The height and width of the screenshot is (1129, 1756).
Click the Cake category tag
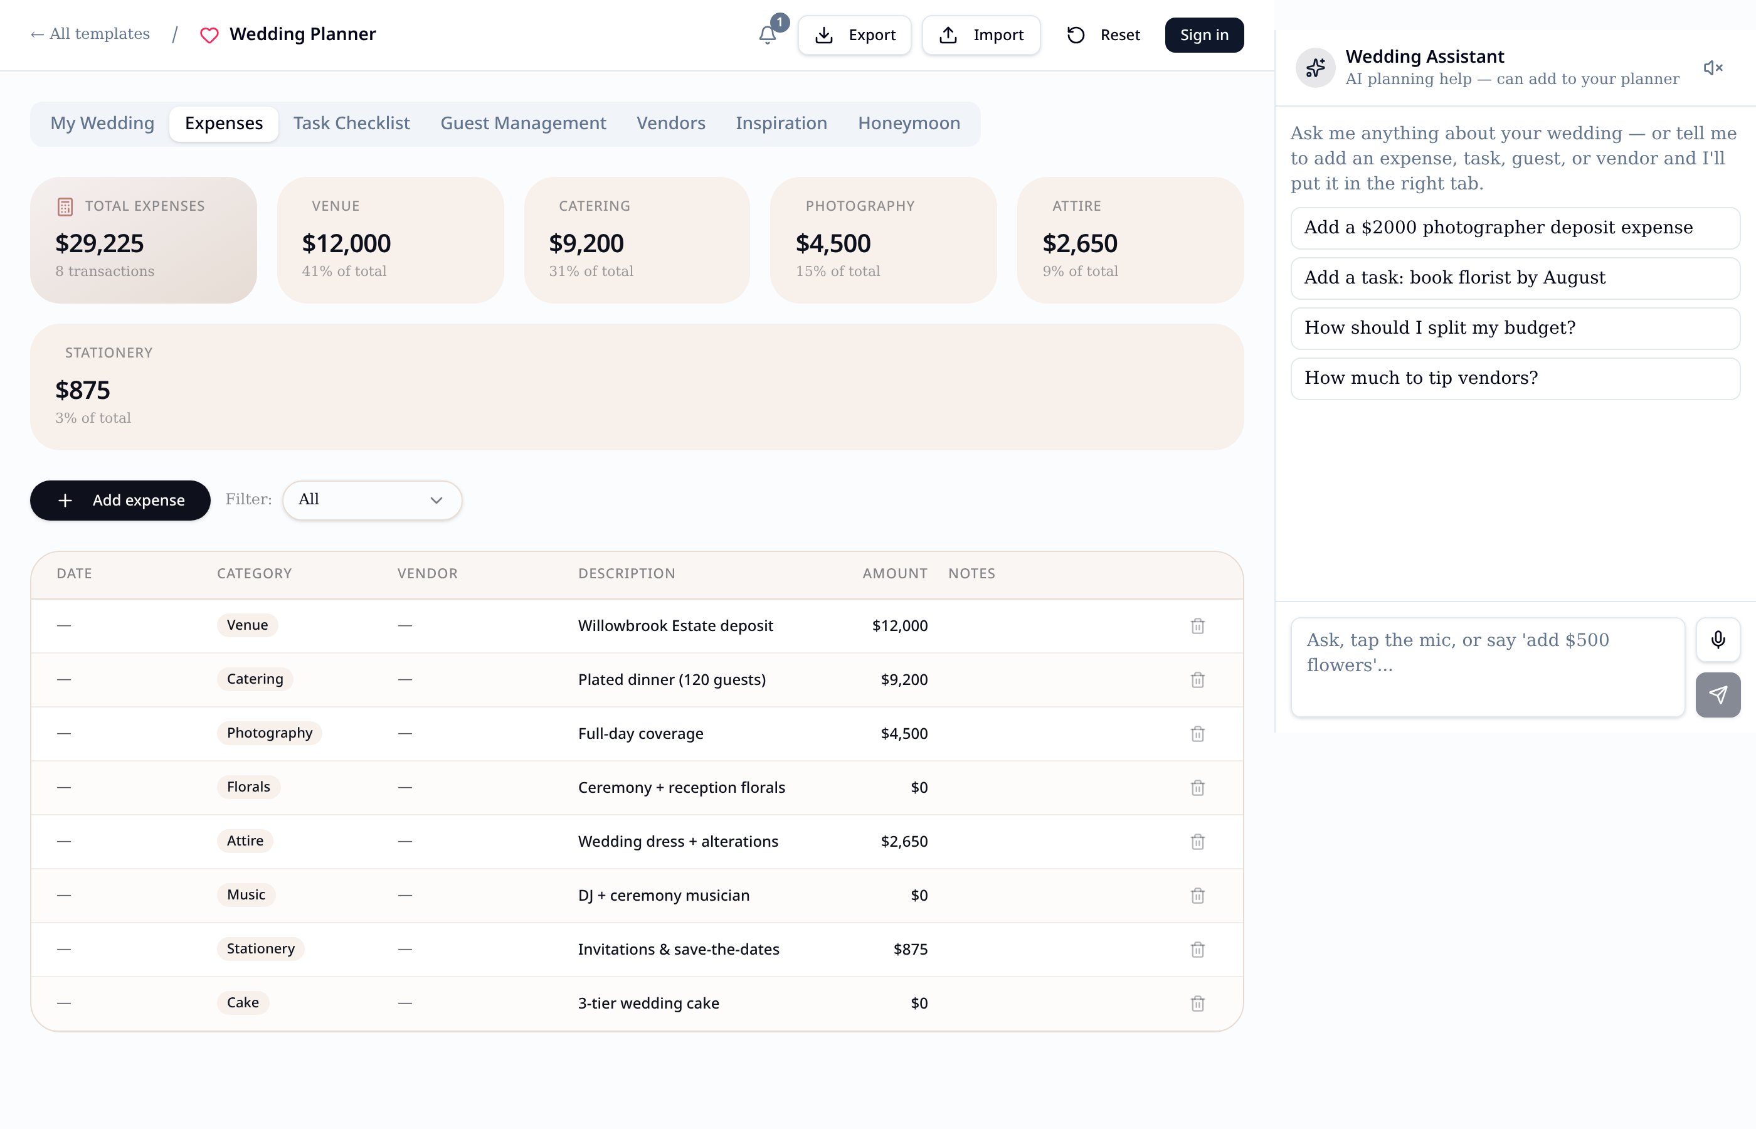pos(243,1002)
